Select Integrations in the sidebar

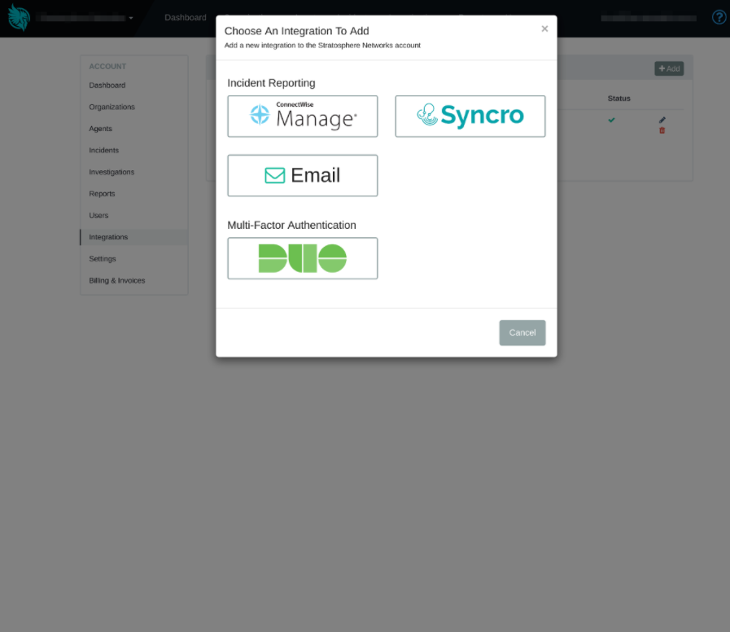tap(134, 237)
